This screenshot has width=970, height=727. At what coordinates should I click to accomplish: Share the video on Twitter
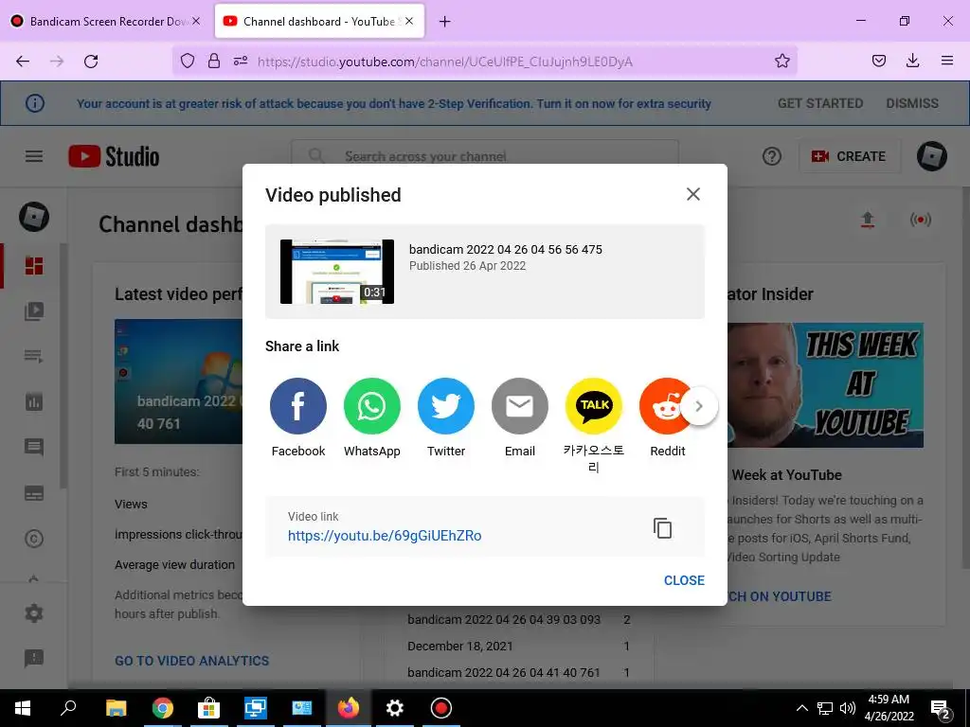point(445,406)
